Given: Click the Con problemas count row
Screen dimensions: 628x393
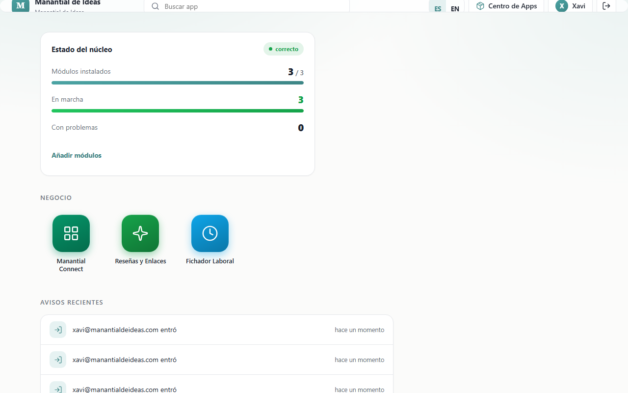Looking at the screenshot, I should 178,128.
